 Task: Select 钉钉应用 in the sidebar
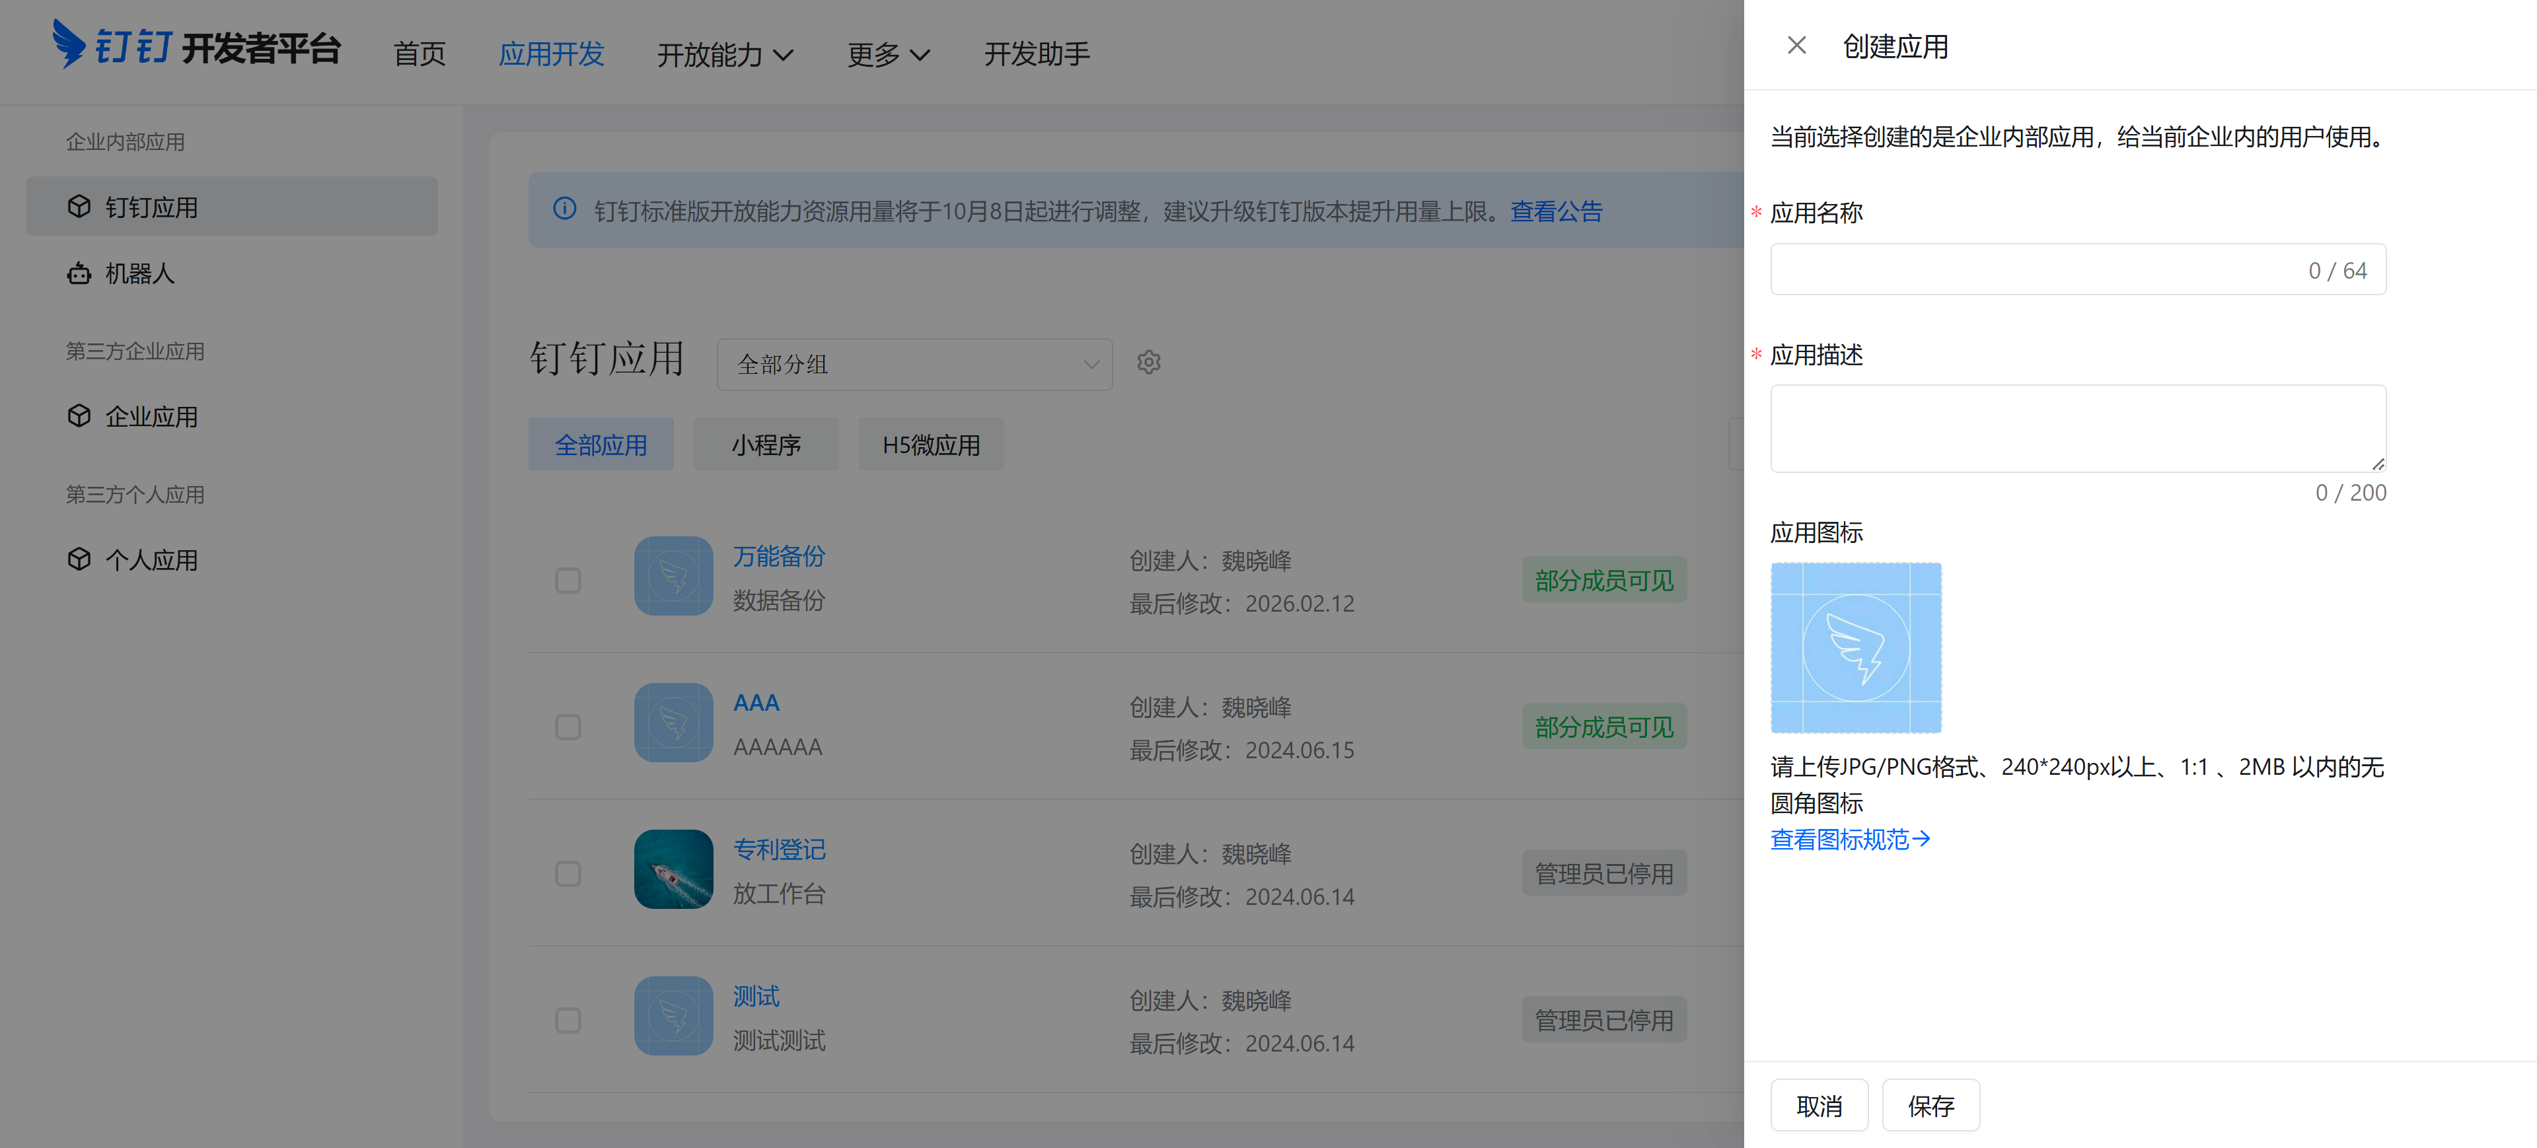tap(233, 207)
